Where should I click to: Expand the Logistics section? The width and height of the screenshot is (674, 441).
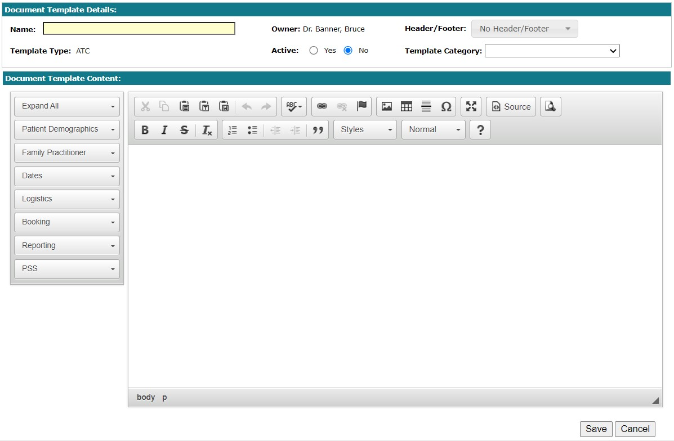(67, 199)
